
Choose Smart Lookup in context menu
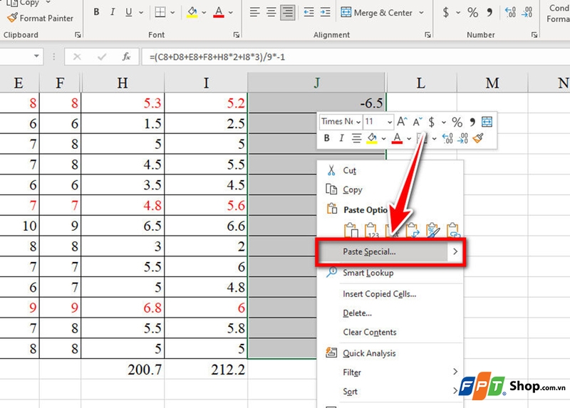(390, 273)
